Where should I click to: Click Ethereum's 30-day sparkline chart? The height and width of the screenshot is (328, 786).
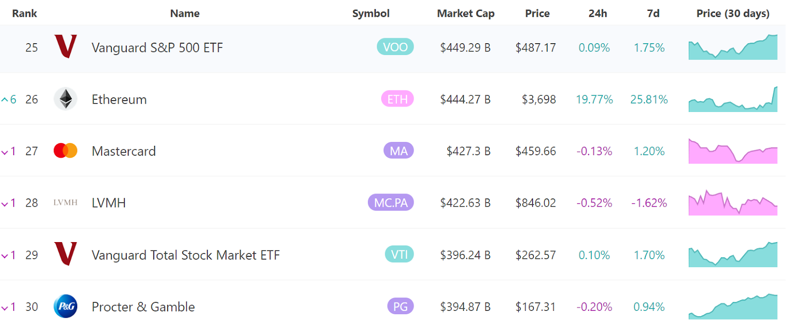(732, 99)
